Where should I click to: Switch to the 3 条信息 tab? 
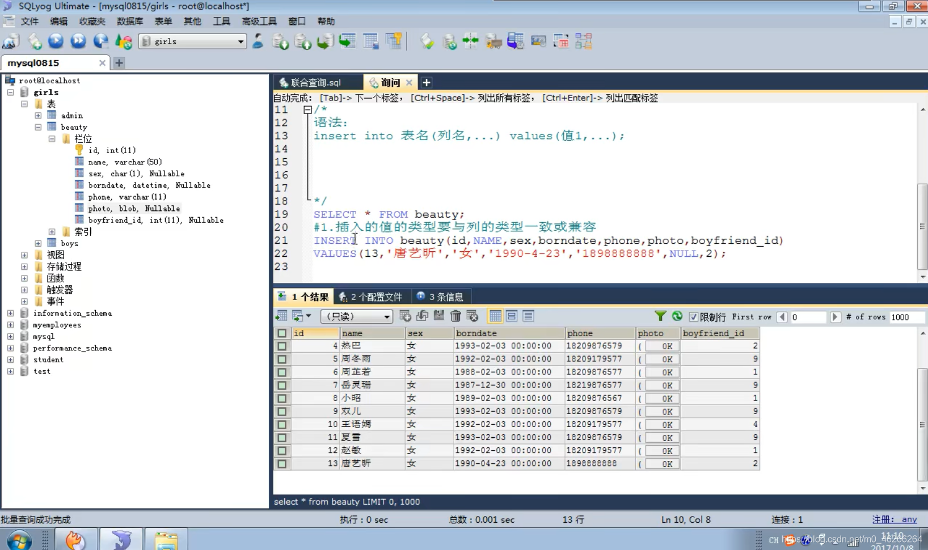pos(441,297)
